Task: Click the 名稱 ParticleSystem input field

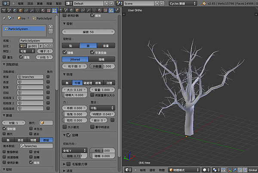Action: tap(36, 41)
